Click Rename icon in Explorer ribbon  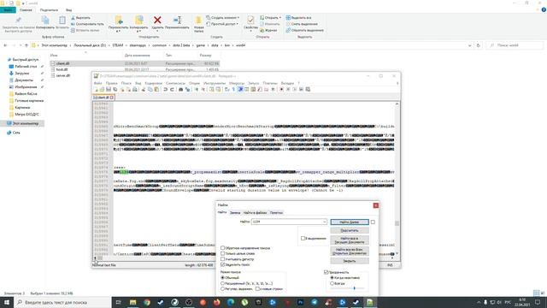coord(177,21)
